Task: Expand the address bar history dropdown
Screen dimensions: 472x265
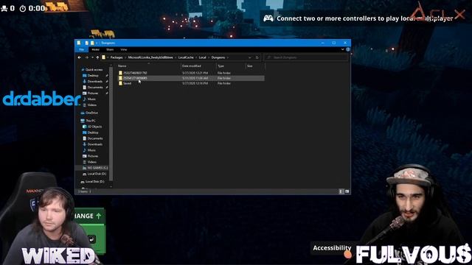Action: 249,57
